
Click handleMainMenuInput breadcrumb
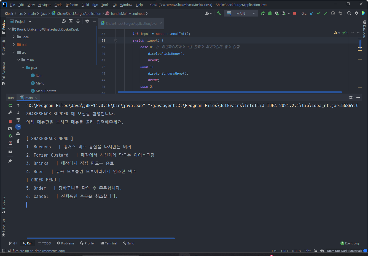click(128, 13)
